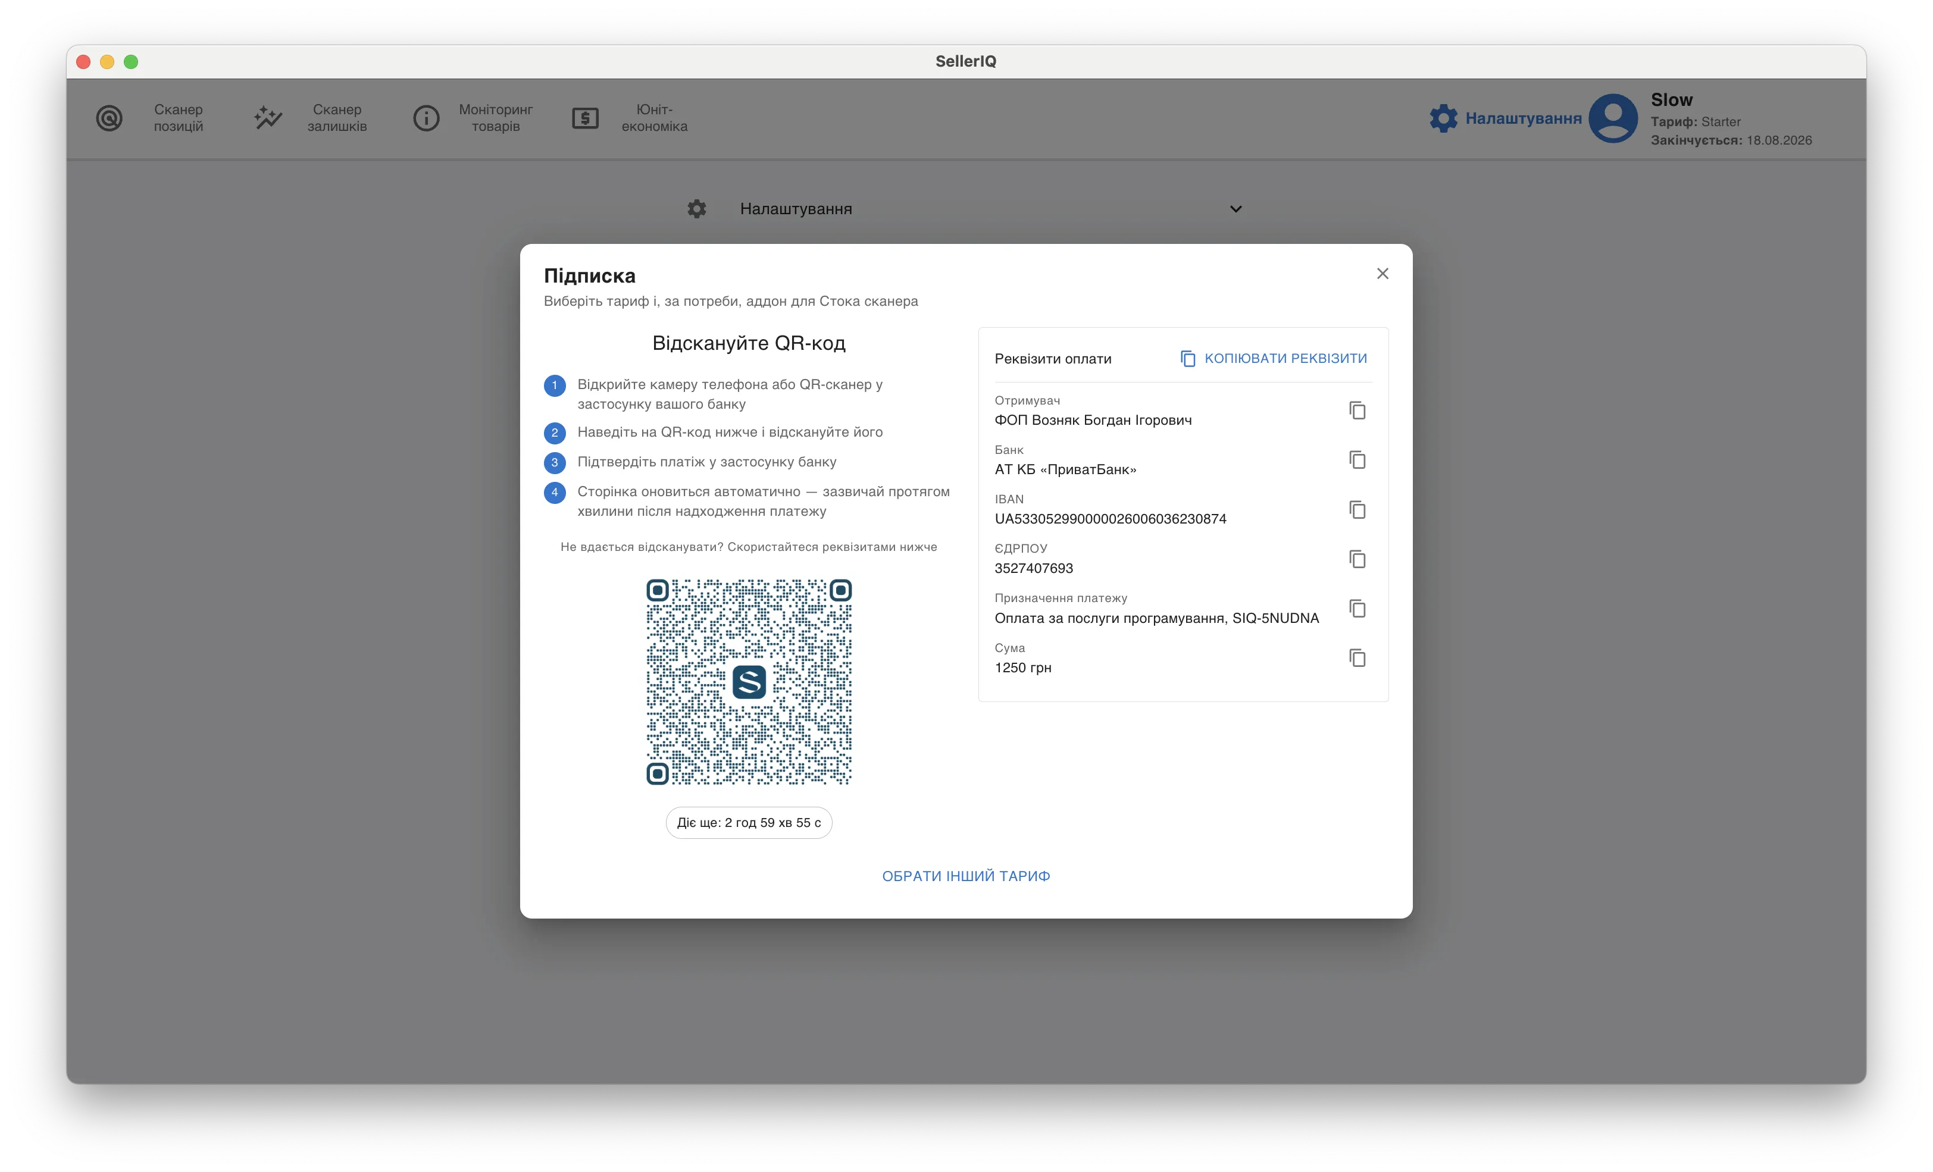The height and width of the screenshot is (1172, 1933).
Task: Click the ЄДРПОУ value 3527407693
Action: (x=1033, y=569)
